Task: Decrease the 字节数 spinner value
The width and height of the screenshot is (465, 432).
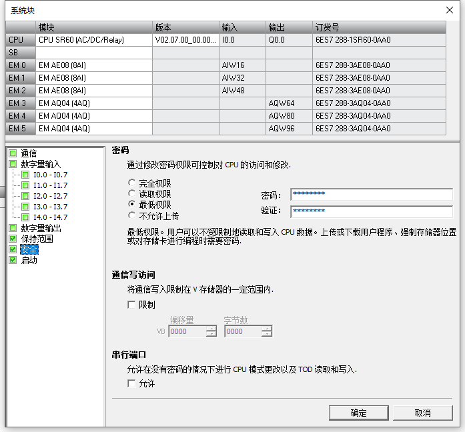Action: pyautogui.click(x=267, y=334)
